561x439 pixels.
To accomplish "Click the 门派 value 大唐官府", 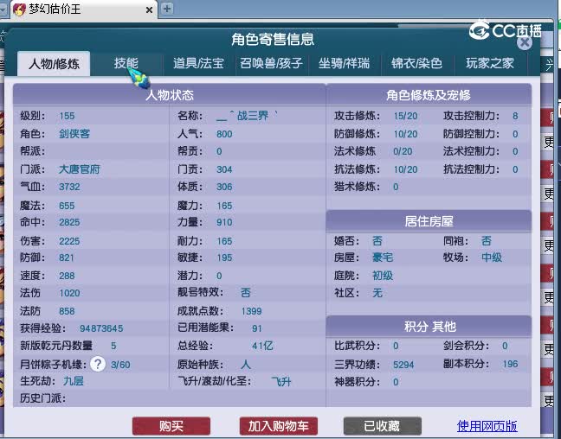I will (x=79, y=169).
